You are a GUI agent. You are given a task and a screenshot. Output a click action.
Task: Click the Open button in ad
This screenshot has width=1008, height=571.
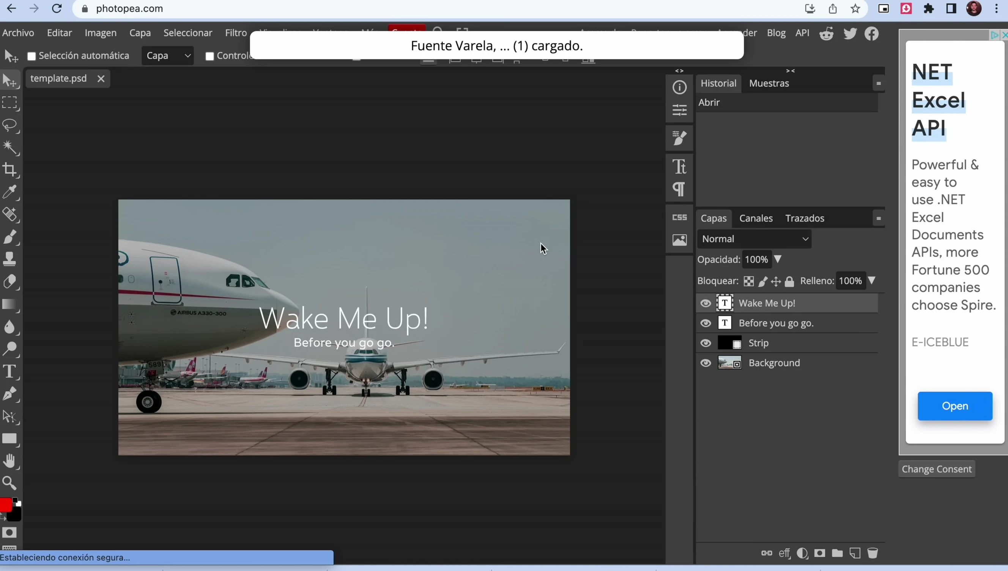(x=955, y=406)
